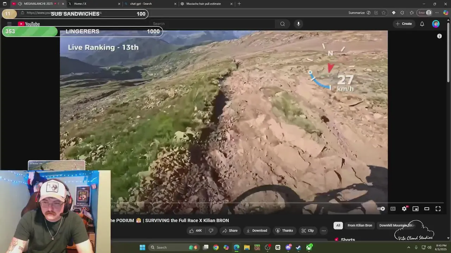Start voice search with the microphone
451x253 pixels.
pos(298,24)
